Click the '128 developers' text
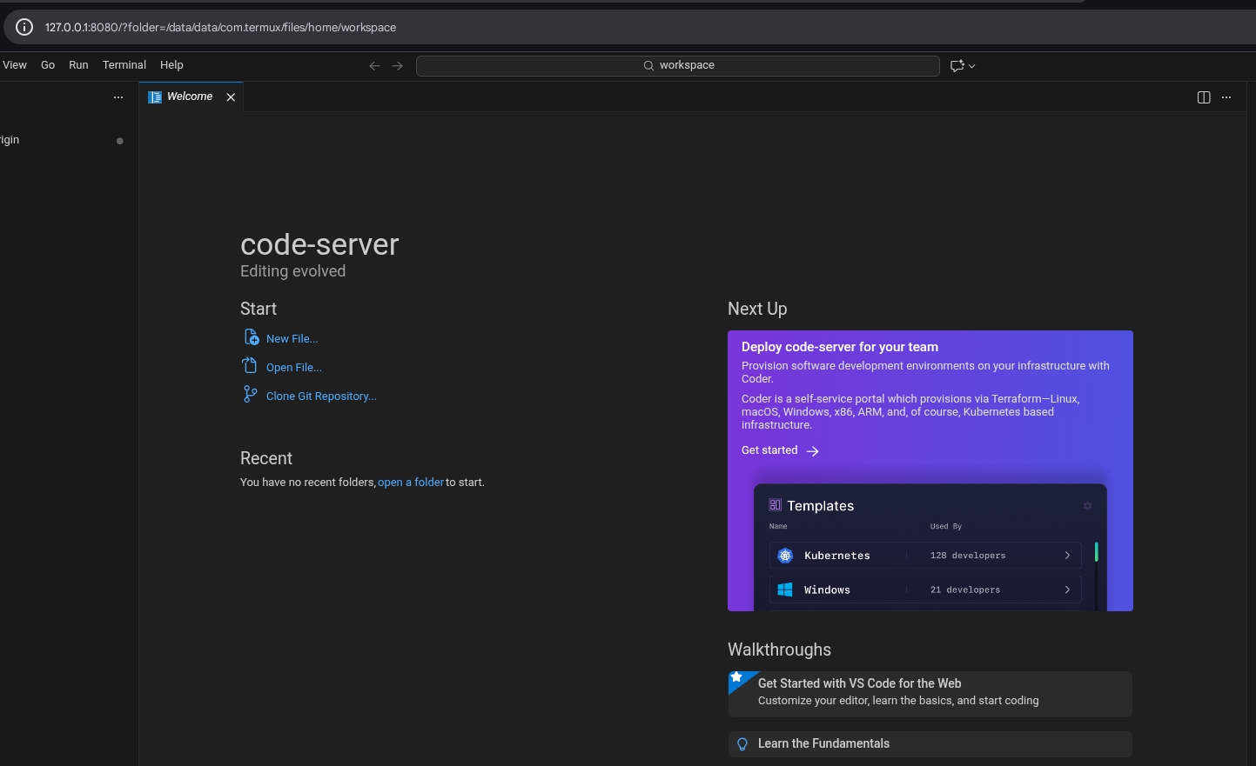The height and width of the screenshot is (766, 1256). tap(968, 556)
